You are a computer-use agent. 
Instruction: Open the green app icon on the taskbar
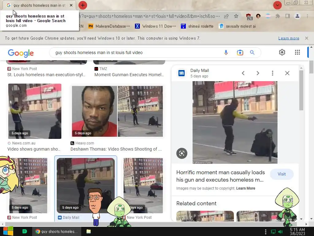point(25,231)
